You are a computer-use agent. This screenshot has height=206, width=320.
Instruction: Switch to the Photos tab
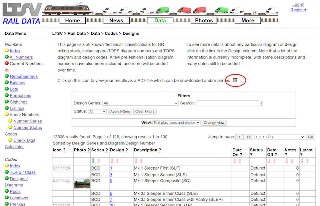point(204,20)
